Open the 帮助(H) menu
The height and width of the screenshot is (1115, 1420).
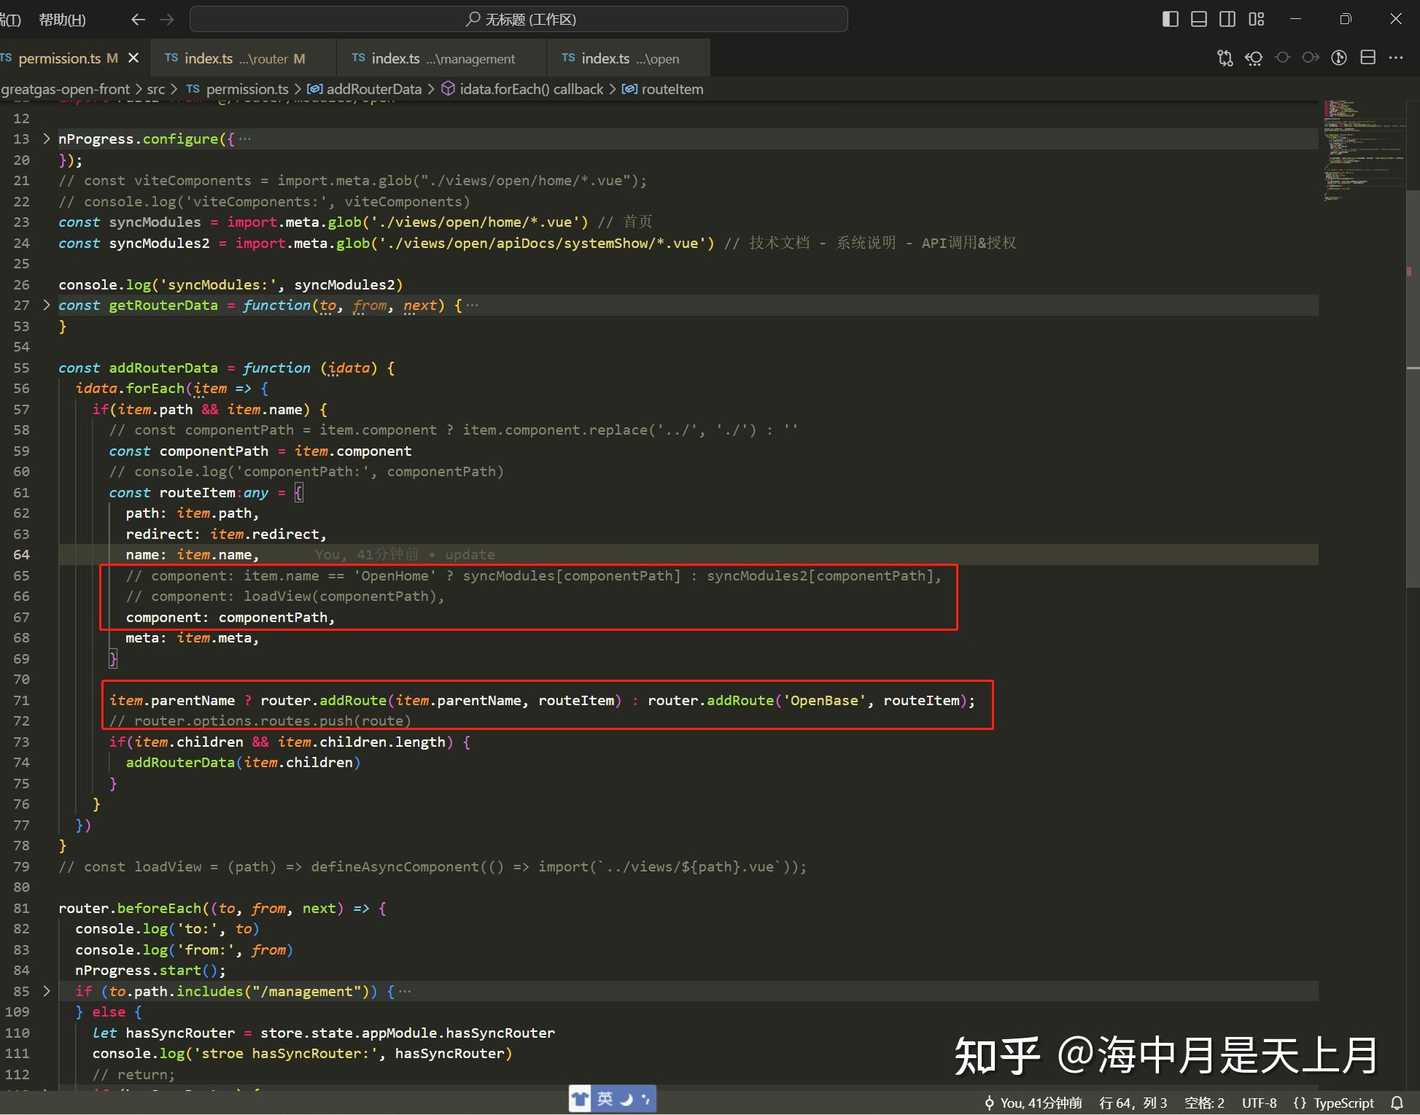click(62, 20)
